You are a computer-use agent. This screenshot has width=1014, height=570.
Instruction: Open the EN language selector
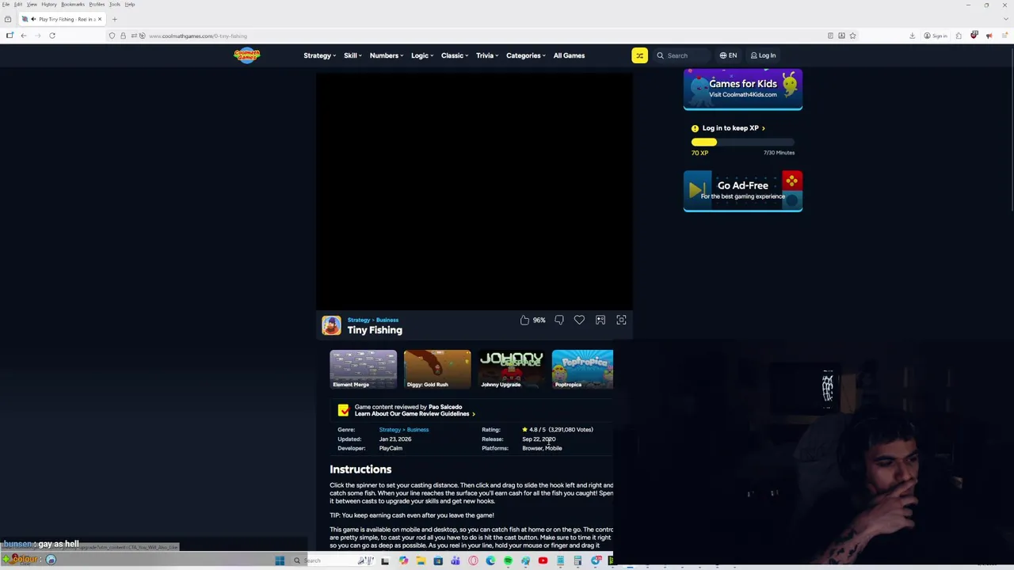point(728,55)
